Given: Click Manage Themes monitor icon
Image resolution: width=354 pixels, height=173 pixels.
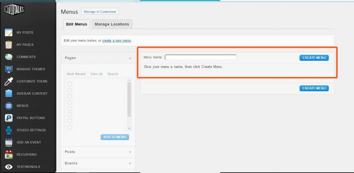Looking at the screenshot, I should coord(9,69).
